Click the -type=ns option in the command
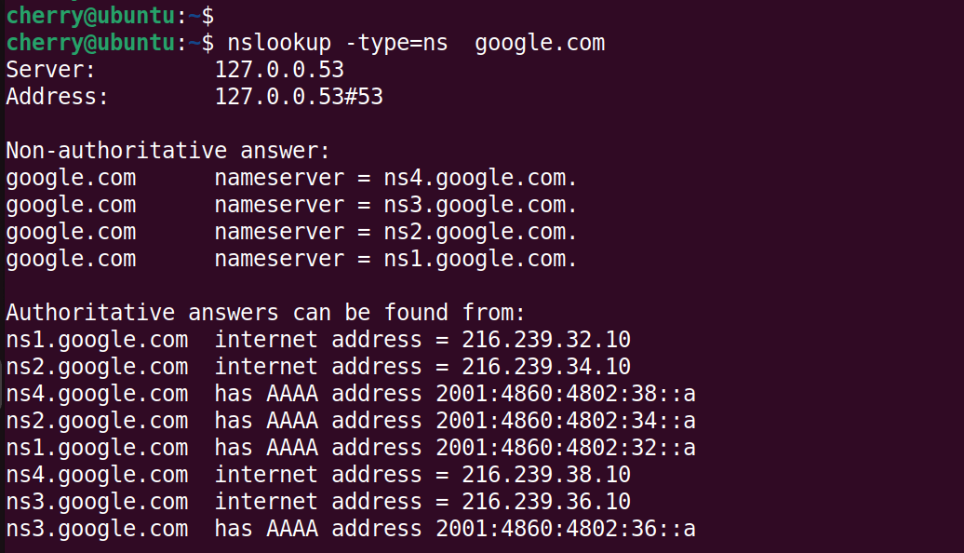The image size is (964, 553). tap(396, 43)
